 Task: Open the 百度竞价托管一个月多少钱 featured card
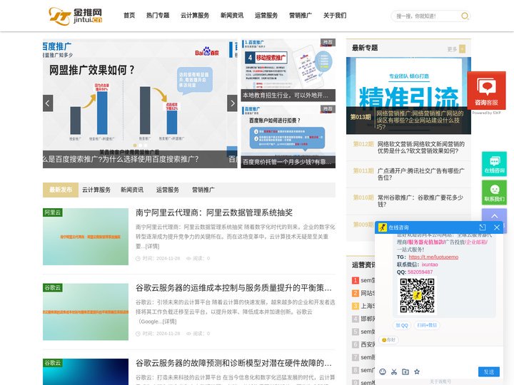(288, 136)
